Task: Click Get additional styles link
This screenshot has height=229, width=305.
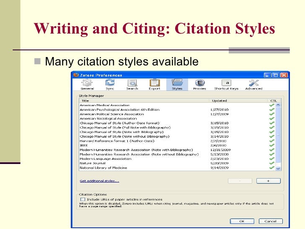Action: point(99,181)
